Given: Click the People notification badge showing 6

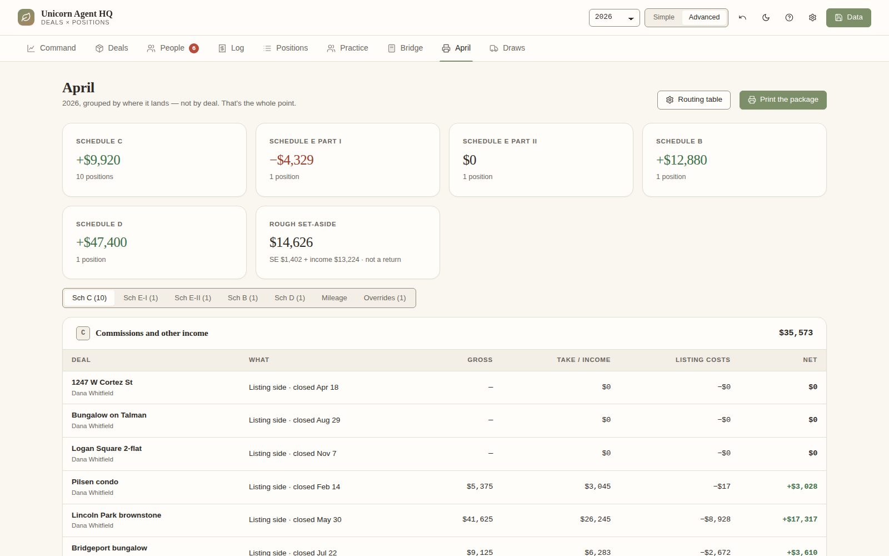Looking at the screenshot, I should tap(194, 48).
